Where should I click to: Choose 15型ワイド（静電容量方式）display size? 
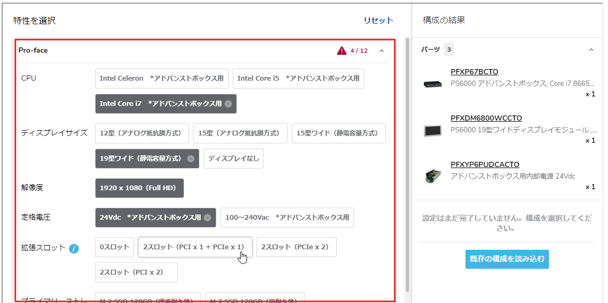pos(338,133)
